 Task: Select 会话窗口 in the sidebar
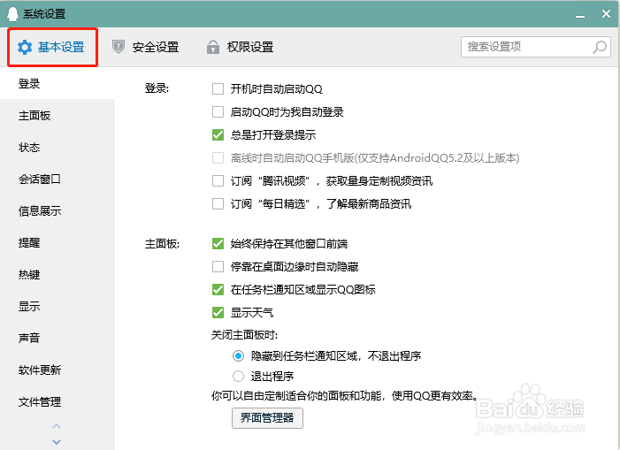(57, 179)
